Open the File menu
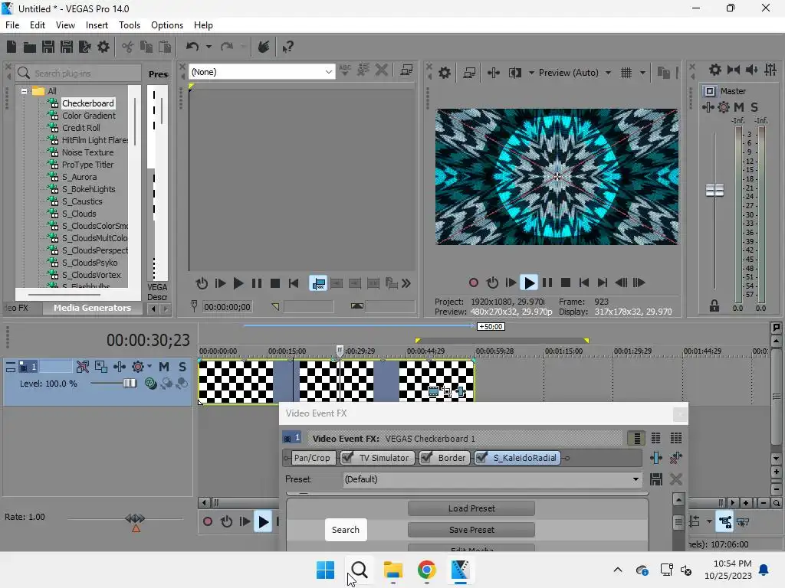Viewport: 785px width, 588px height. click(12, 25)
